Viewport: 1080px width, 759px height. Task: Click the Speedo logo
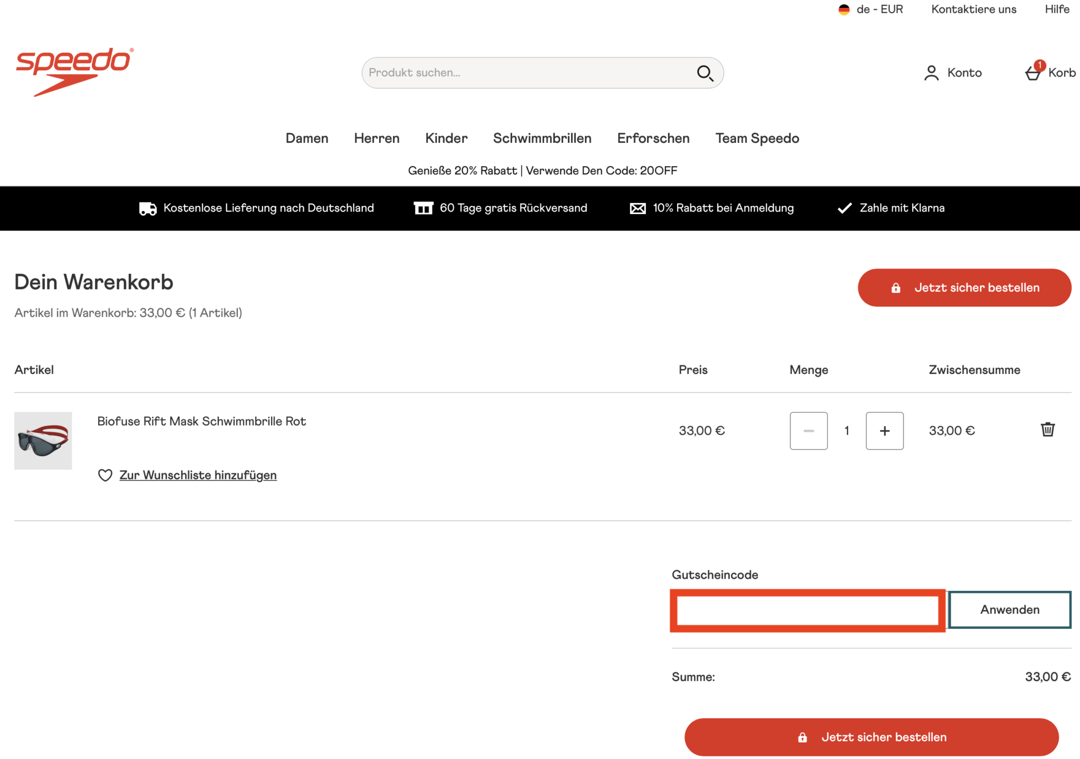pos(74,72)
